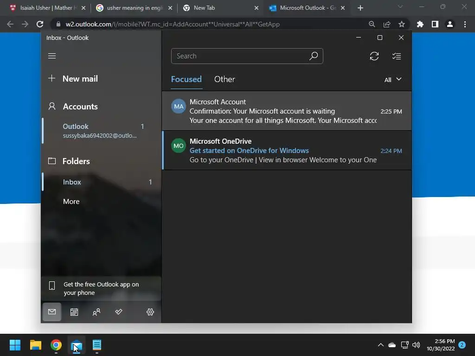This screenshot has width=475, height=356.
Task: Show More folders
Action: click(71, 201)
